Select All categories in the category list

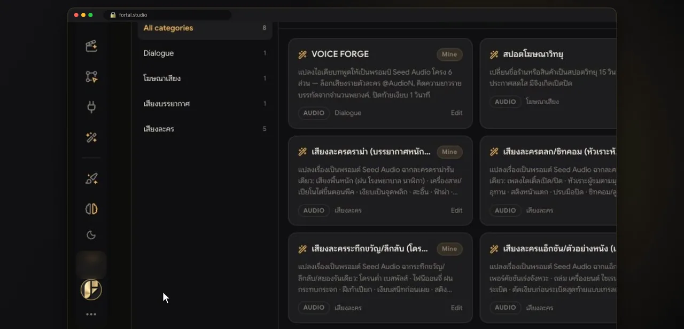click(x=205, y=28)
